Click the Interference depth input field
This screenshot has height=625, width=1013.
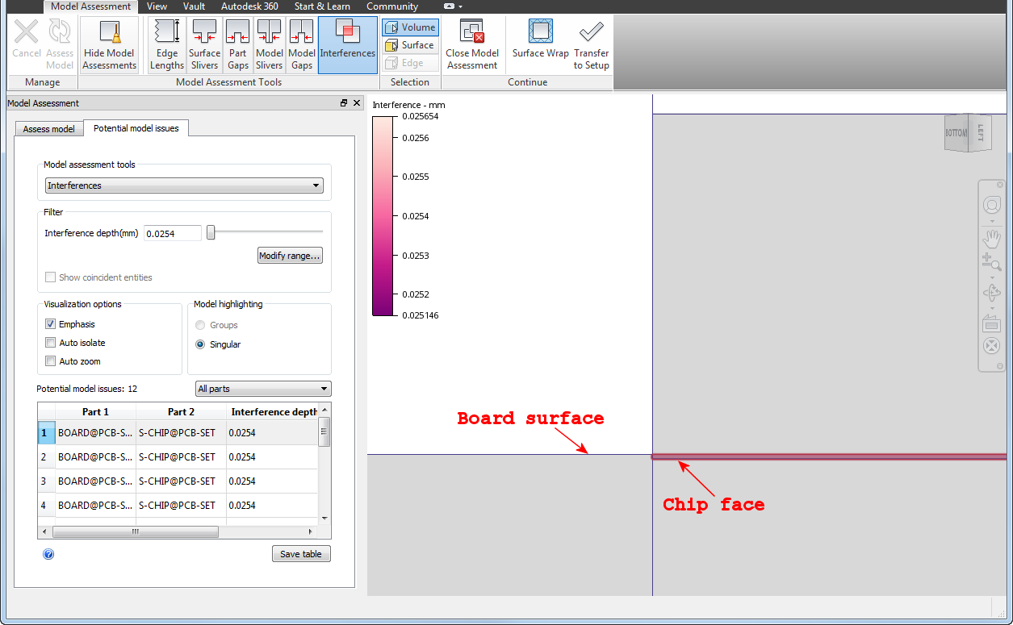pos(173,233)
